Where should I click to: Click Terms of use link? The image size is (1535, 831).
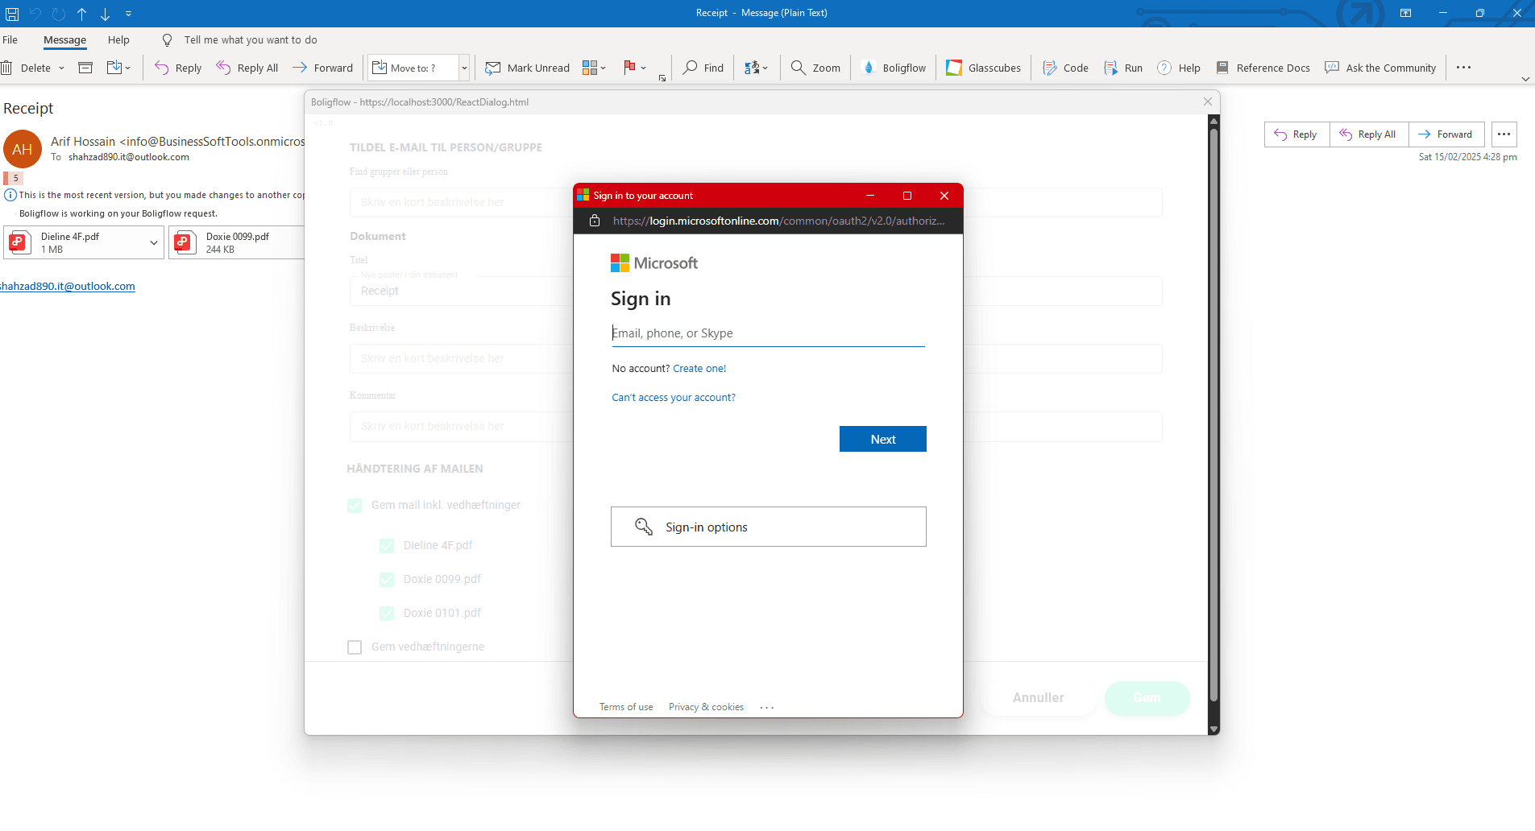[x=626, y=707]
